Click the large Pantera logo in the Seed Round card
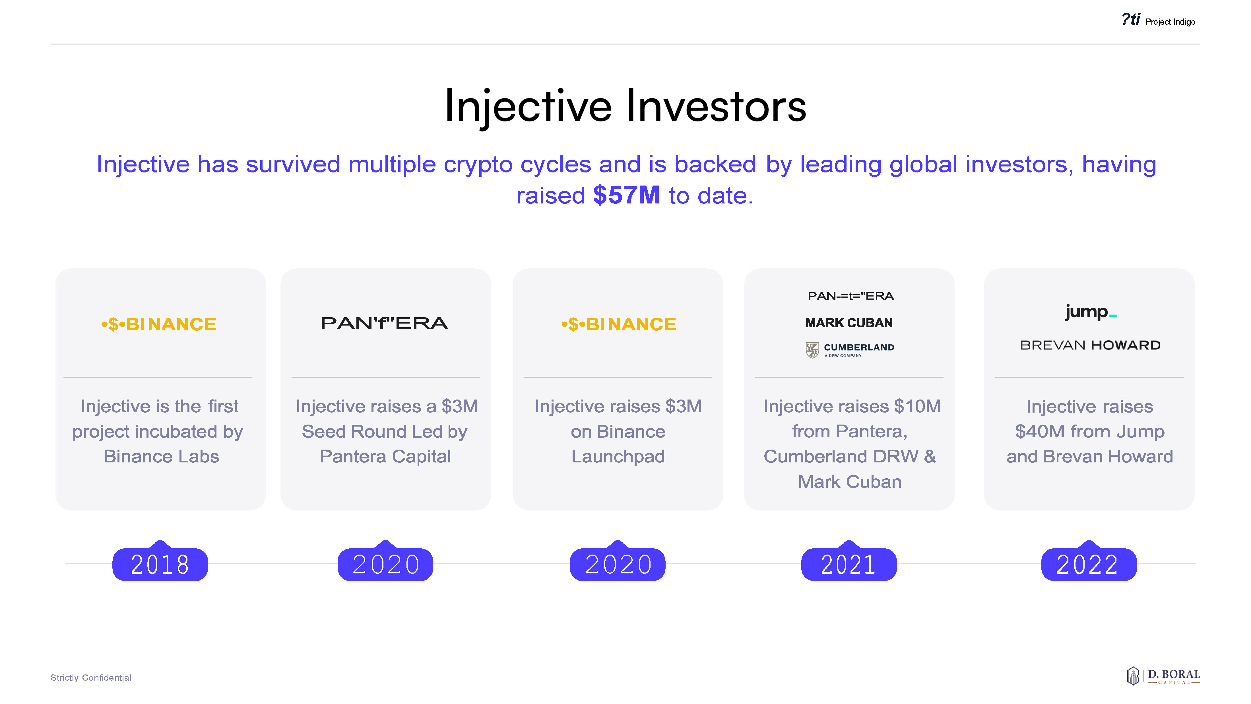Screen dimensions: 1251x704 [x=384, y=324]
